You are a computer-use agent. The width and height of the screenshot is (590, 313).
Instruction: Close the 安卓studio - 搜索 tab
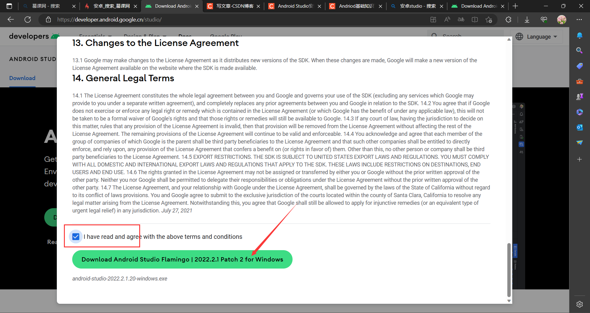pos(442,6)
